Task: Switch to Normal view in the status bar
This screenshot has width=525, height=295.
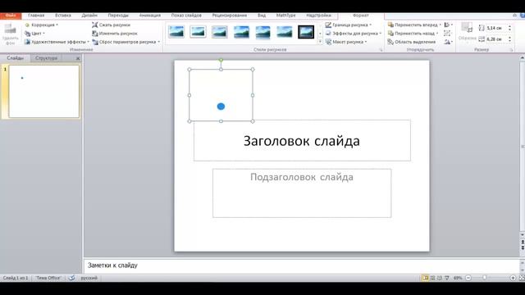Action: (x=425, y=278)
